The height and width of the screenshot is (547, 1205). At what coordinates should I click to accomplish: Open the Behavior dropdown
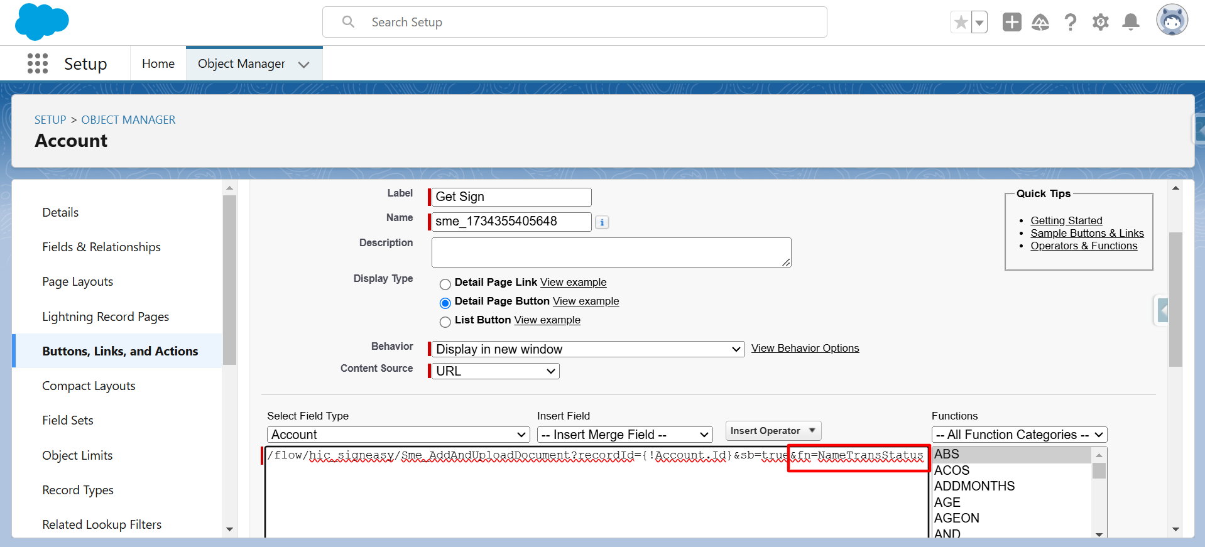(x=588, y=349)
